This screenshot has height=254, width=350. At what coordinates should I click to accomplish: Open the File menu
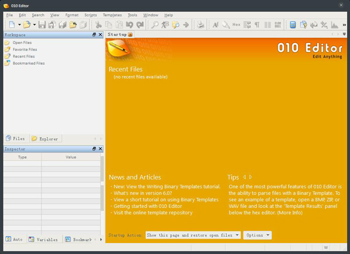click(x=9, y=15)
